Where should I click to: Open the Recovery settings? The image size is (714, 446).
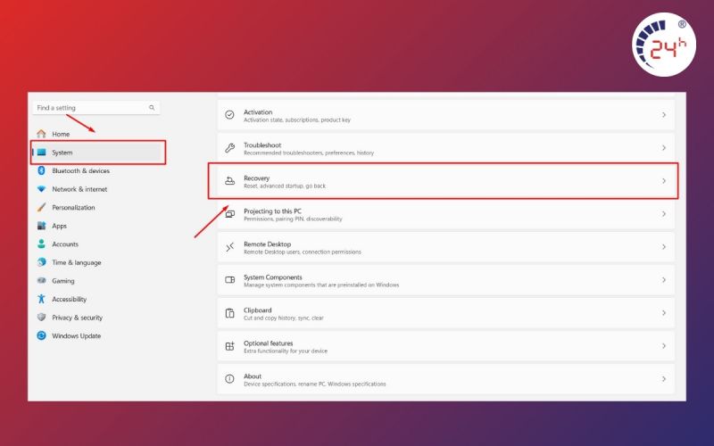tap(445, 181)
